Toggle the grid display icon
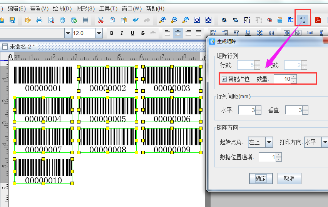 (85, 20)
